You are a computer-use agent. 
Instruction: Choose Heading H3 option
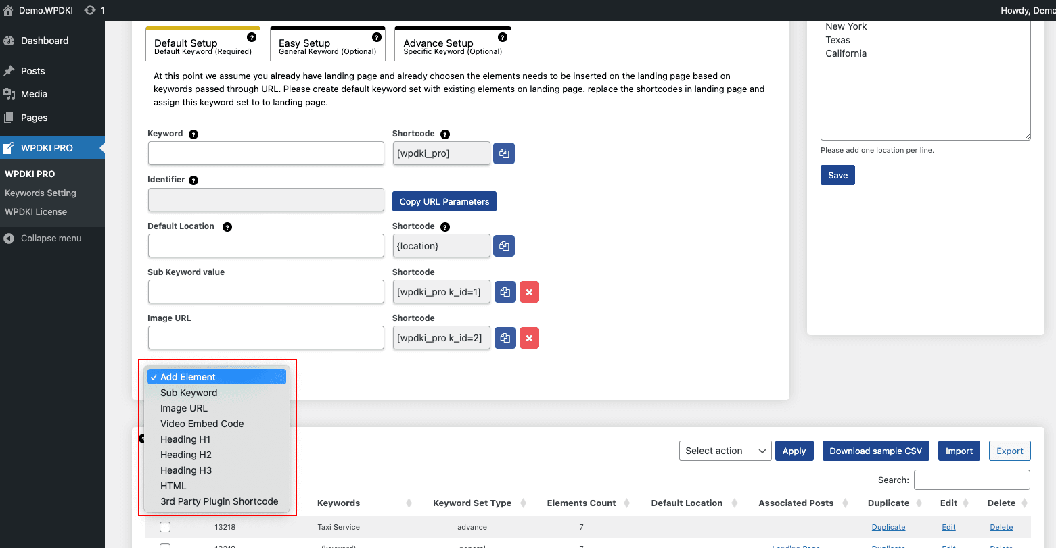tap(217, 470)
